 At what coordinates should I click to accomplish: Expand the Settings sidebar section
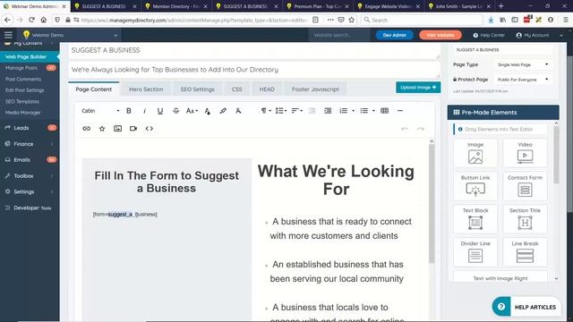(30, 191)
